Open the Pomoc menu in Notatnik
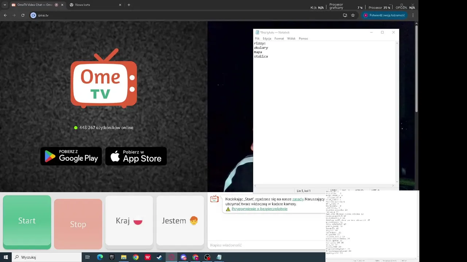The image size is (467, 262). [x=304, y=39]
